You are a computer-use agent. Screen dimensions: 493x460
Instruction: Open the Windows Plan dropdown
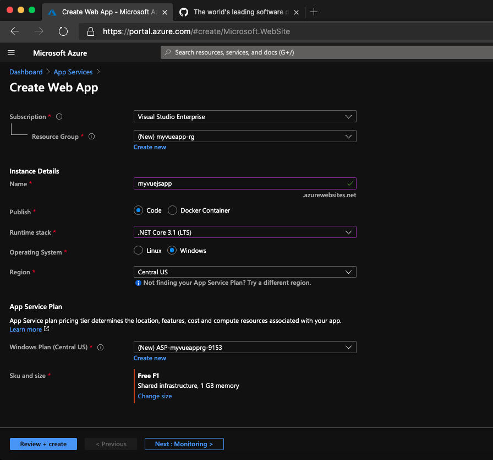click(x=245, y=347)
